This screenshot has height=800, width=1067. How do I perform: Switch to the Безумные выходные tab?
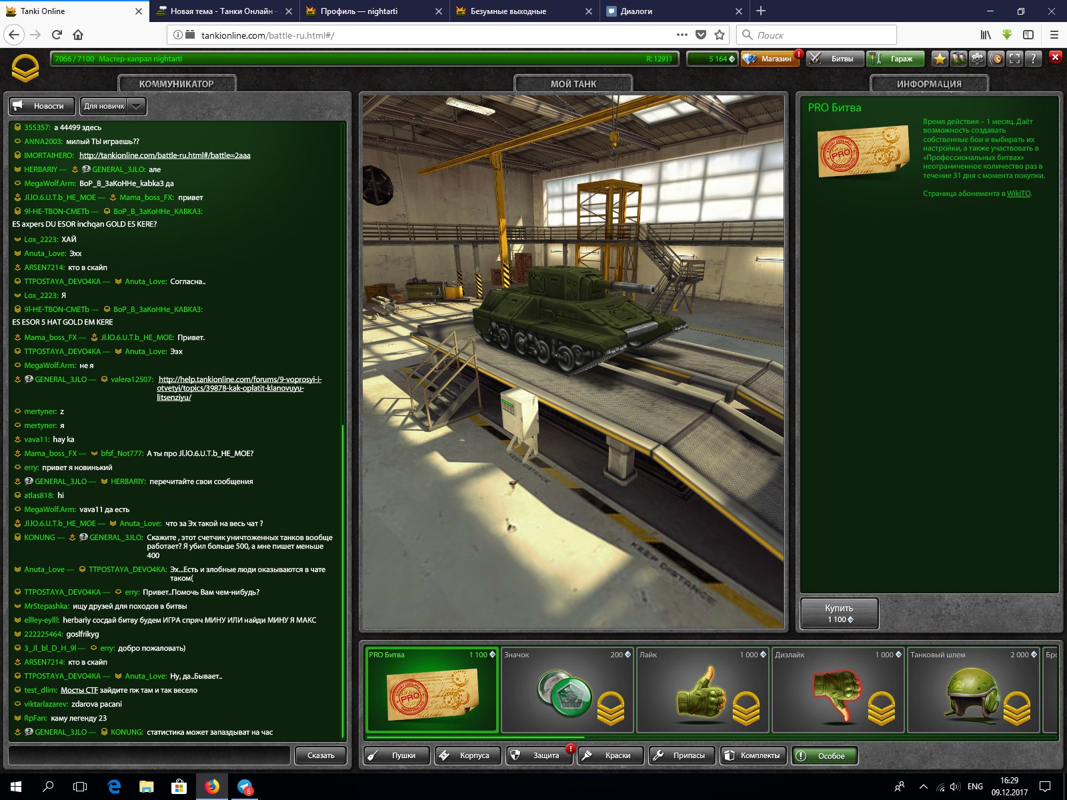pyautogui.click(x=525, y=11)
